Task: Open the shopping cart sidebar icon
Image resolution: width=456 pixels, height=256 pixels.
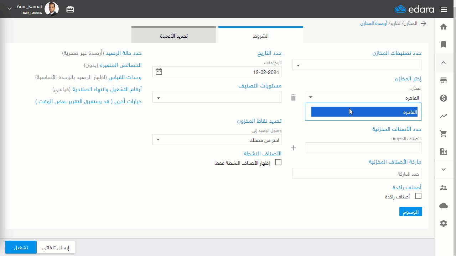Action: pyautogui.click(x=444, y=134)
